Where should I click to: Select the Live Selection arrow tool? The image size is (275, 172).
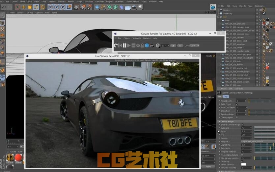[x=17, y=7]
